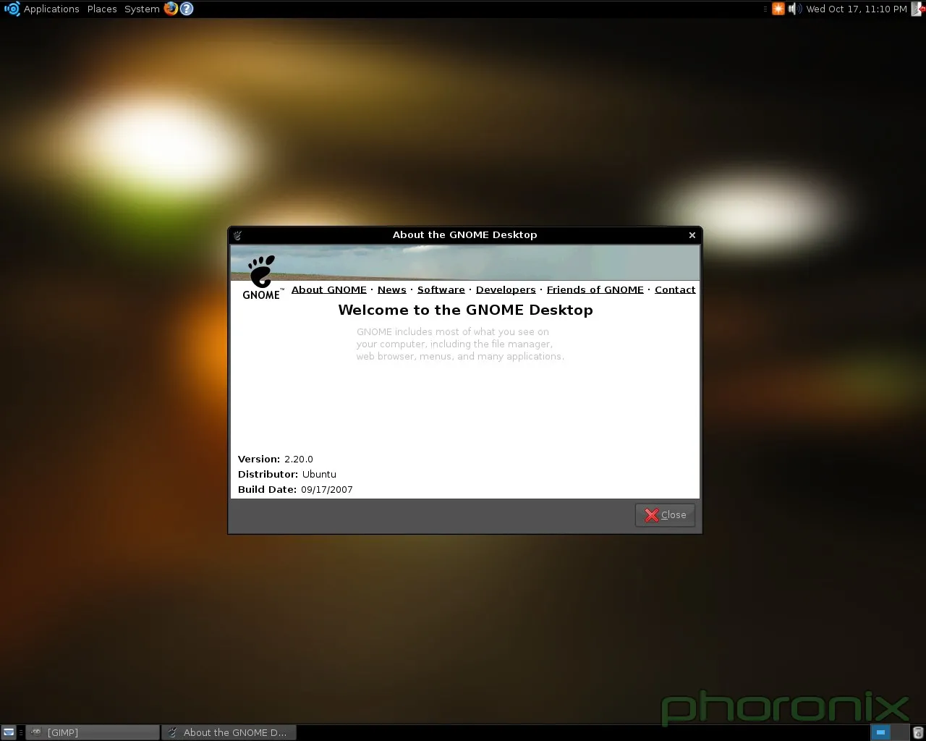This screenshot has width=926, height=741.
Task: Select the About the GNOME D... taskbar entry
Action: [x=229, y=732]
